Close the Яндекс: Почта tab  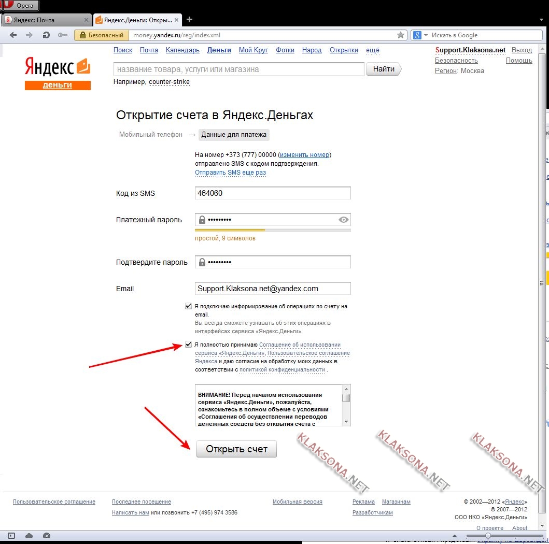[86, 20]
